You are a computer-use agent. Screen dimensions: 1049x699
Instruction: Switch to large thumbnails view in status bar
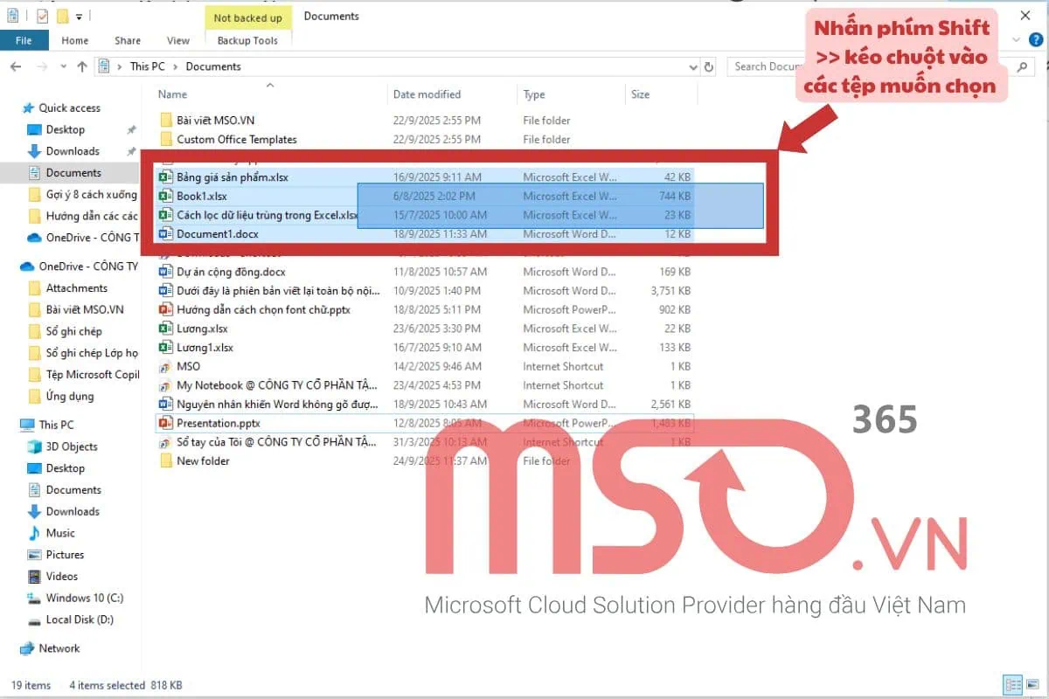1033,684
